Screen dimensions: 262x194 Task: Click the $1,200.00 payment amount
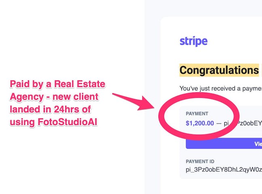click(200, 123)
